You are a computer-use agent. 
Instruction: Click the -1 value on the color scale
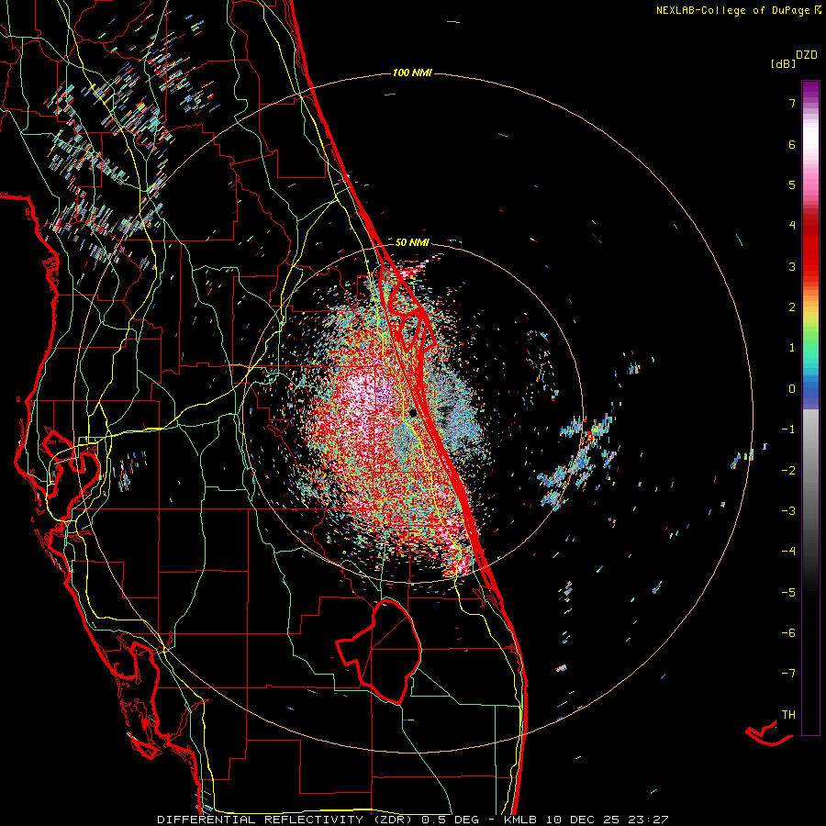point(788,430)
